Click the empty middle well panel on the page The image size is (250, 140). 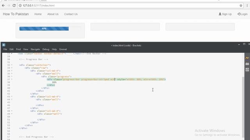125,27
